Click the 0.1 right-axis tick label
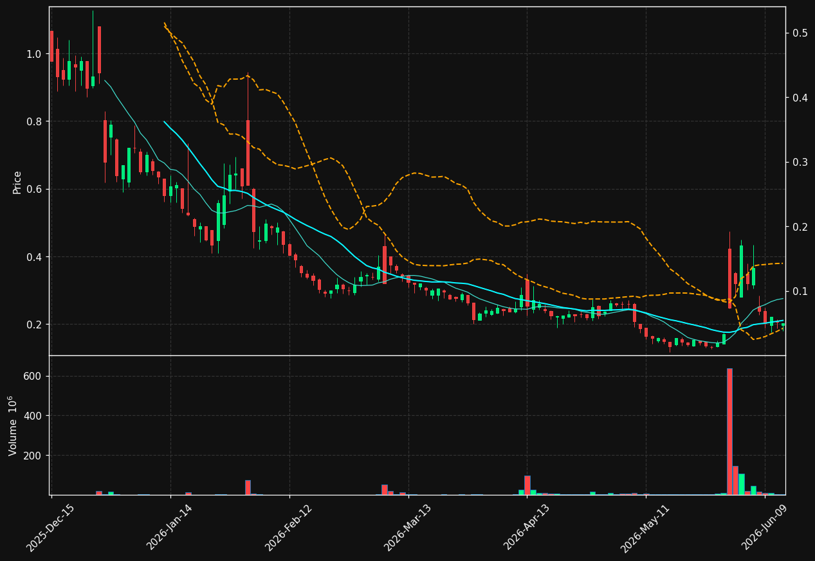The image size is (815, 561). (x=800, y=291)
